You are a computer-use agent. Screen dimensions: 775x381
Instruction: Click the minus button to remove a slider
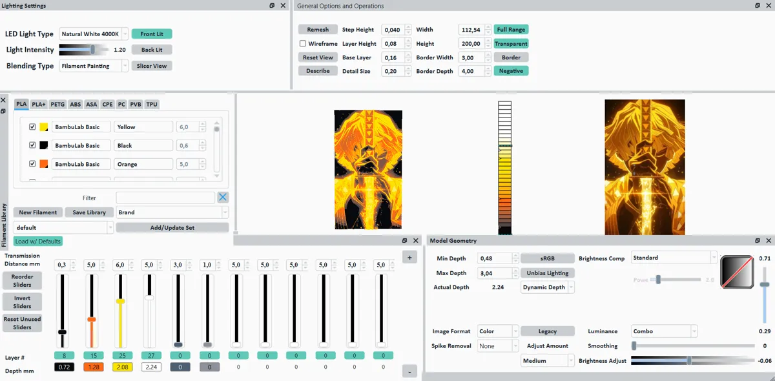point(409,371)
